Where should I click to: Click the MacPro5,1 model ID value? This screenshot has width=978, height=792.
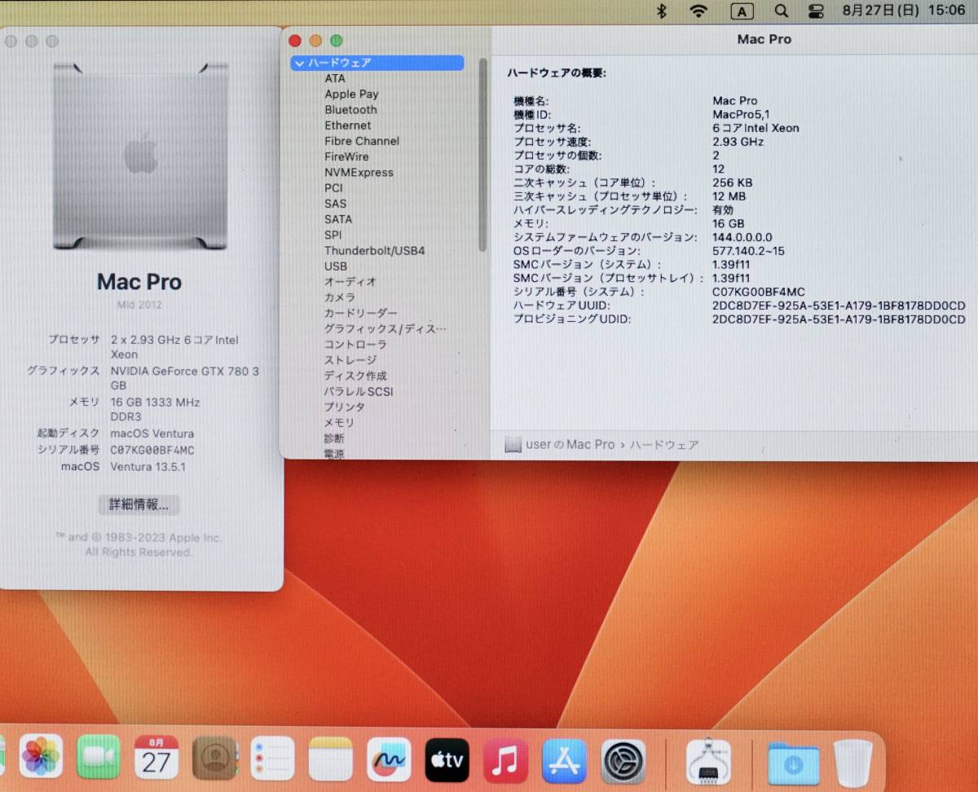(x=741, y=114)
